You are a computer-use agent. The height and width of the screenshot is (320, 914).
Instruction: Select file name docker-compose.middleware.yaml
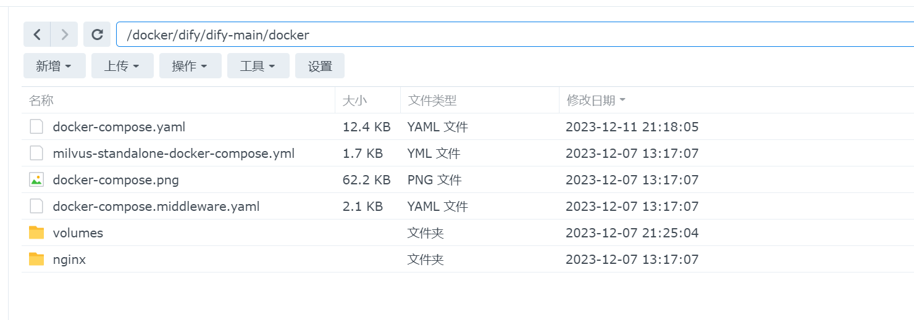156,207
